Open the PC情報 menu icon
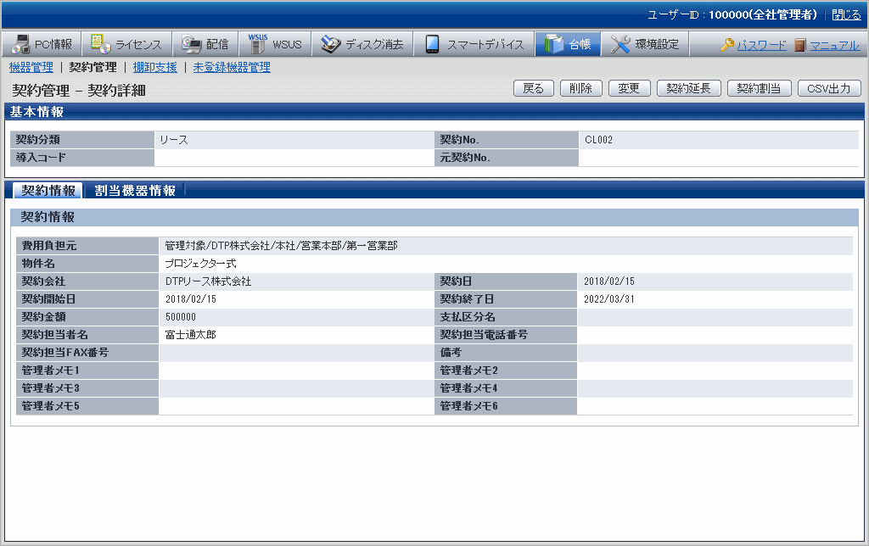The image size is (869, 546). click(20, 45)
